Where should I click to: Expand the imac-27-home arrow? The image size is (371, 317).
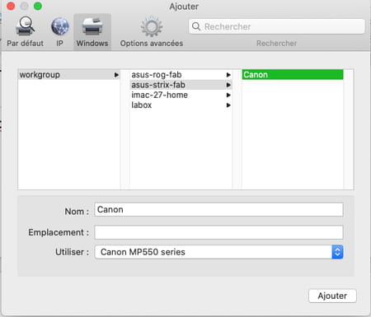click(x=228, y=96)
